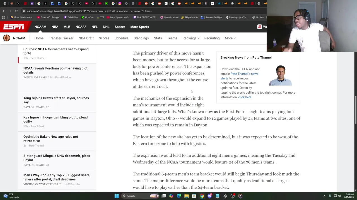The height and width of the screenshot is (200, 357).
Task: Open the NCAAF section
Action: [81, 27]
